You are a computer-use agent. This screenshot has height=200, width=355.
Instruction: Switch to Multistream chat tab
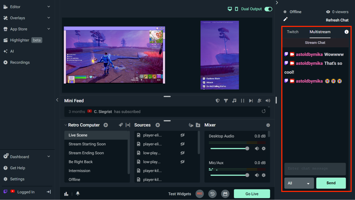point(320,32)
